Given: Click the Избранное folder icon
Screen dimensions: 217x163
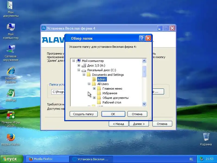Looking at the screenshot, I should tap(99, 93).
